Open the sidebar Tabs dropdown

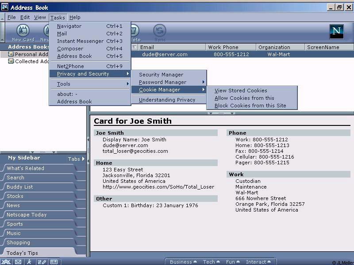click(x=76, y=159)
